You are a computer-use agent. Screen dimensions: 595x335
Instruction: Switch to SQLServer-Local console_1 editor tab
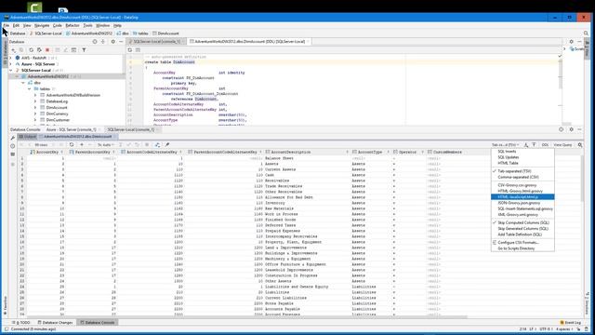pyautogui.click(x=156, y=41)
